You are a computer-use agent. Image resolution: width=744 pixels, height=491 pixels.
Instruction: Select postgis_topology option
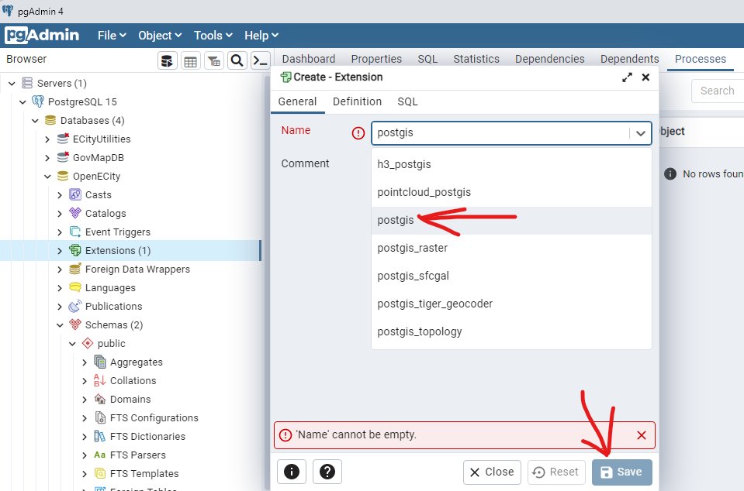tap(511, 332)
